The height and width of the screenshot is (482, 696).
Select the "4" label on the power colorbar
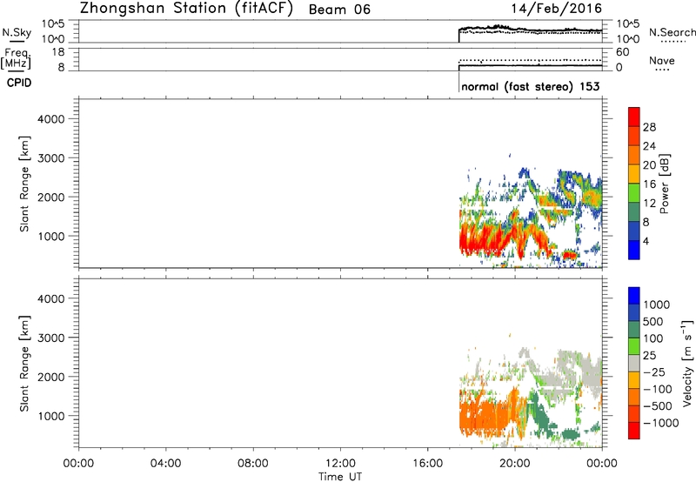point(646,242)
